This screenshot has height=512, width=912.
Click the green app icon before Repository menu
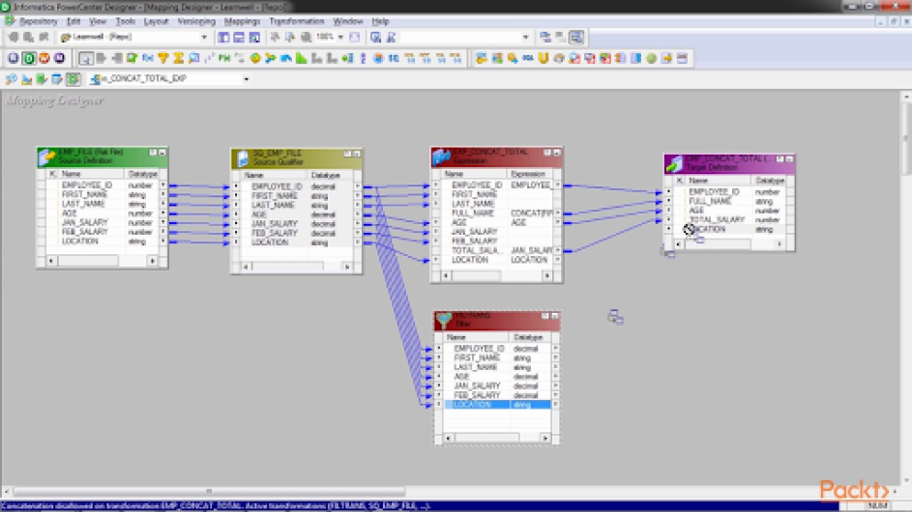click(x=10, y=21)
